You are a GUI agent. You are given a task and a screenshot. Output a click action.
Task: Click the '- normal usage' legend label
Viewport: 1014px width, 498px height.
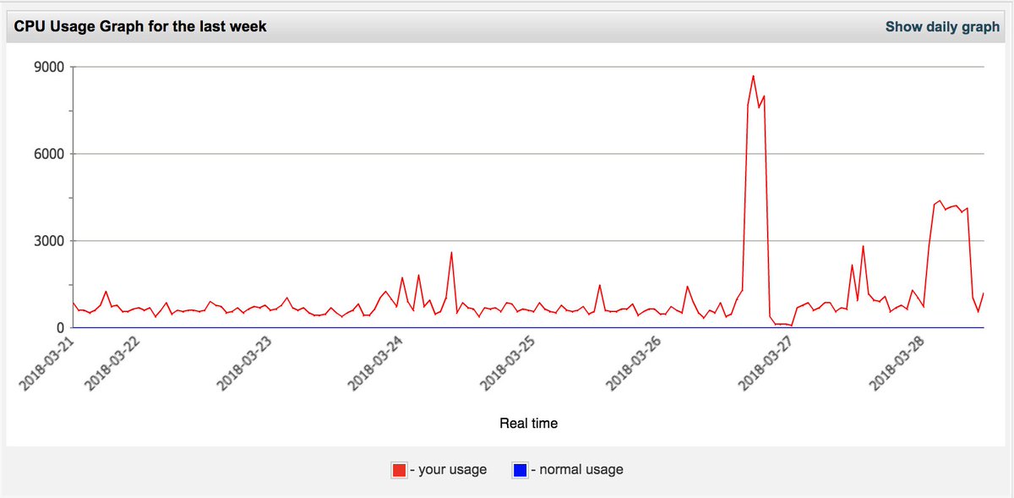click(x=578, y=469)
